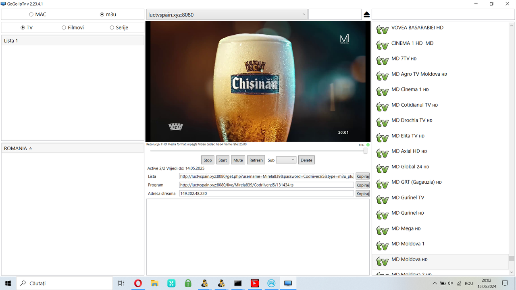This screenshot has height=290, width=516.
Task: Click the Program URL input field
Action: click(266, 185)
